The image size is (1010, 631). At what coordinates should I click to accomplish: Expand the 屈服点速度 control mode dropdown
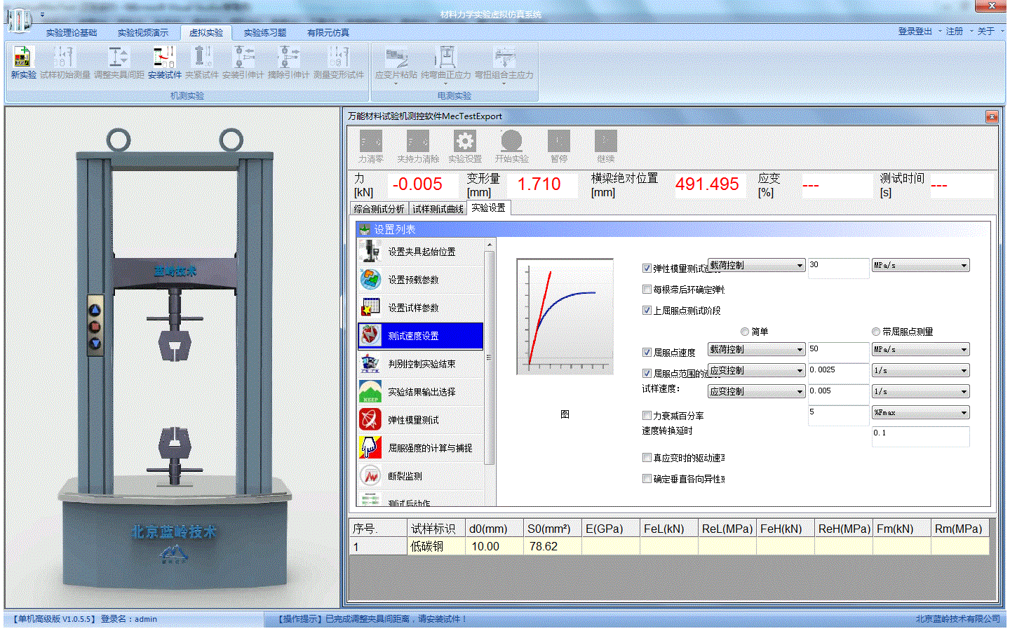[x=800, y=350]
